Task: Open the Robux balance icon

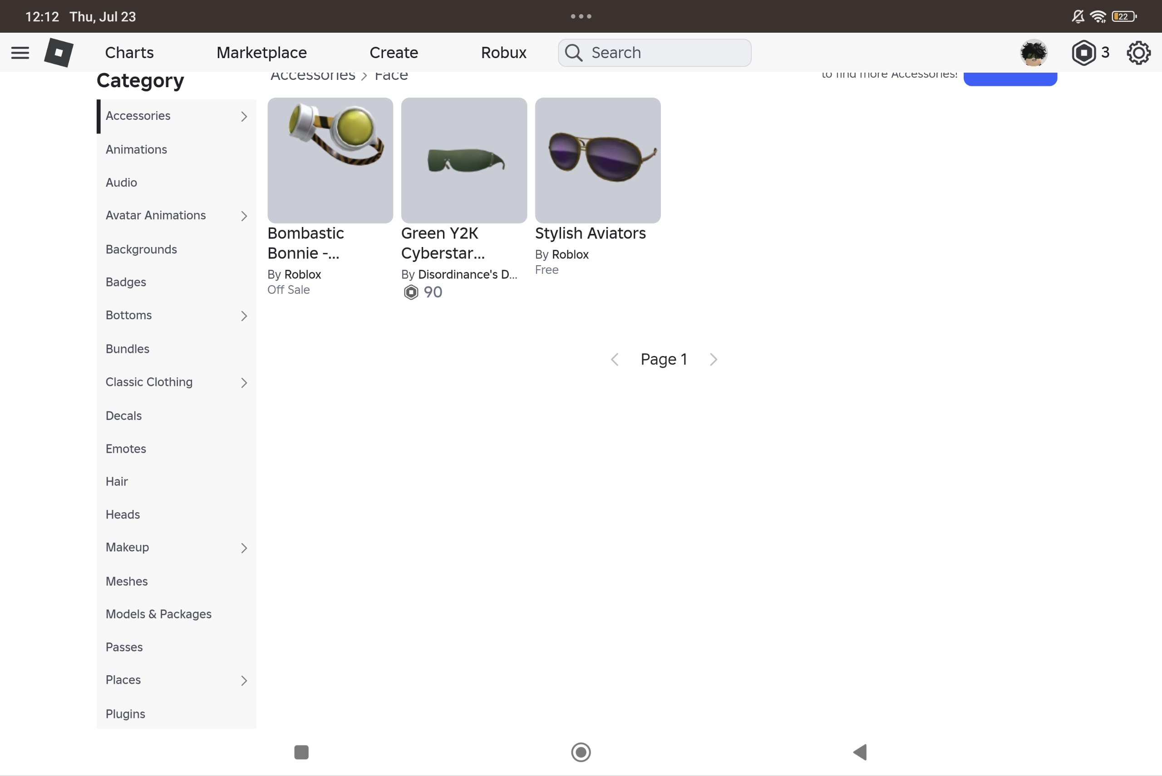Action: coord(1083,53)
